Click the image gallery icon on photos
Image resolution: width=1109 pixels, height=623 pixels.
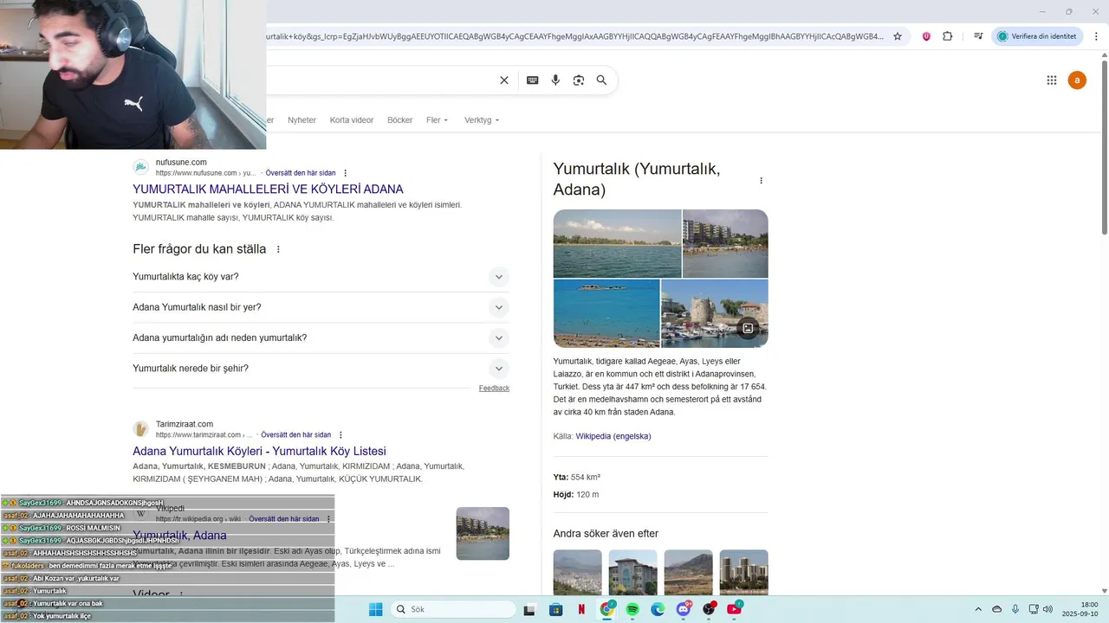[x=748, y=328]
